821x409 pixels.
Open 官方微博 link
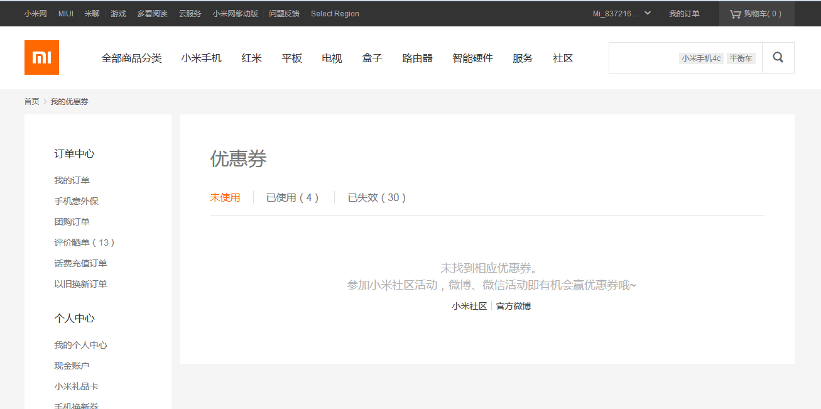pyautogui.click(x=513, y=306)
